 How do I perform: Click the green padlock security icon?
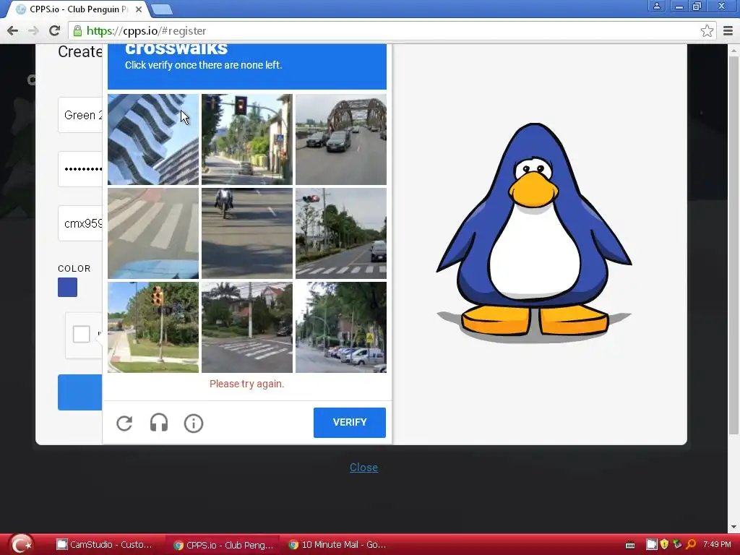point(77,31)
